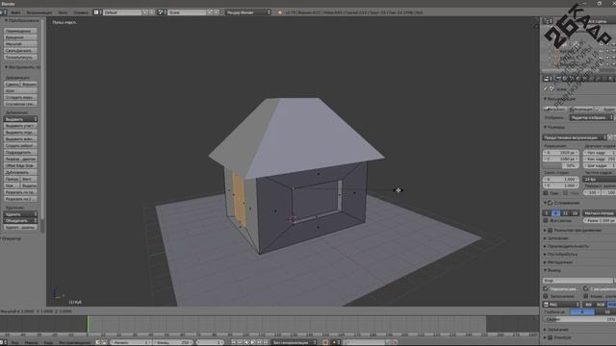616x346 pixels.
Task: Click the Вращение rotate button
Action: pos(20,37)
